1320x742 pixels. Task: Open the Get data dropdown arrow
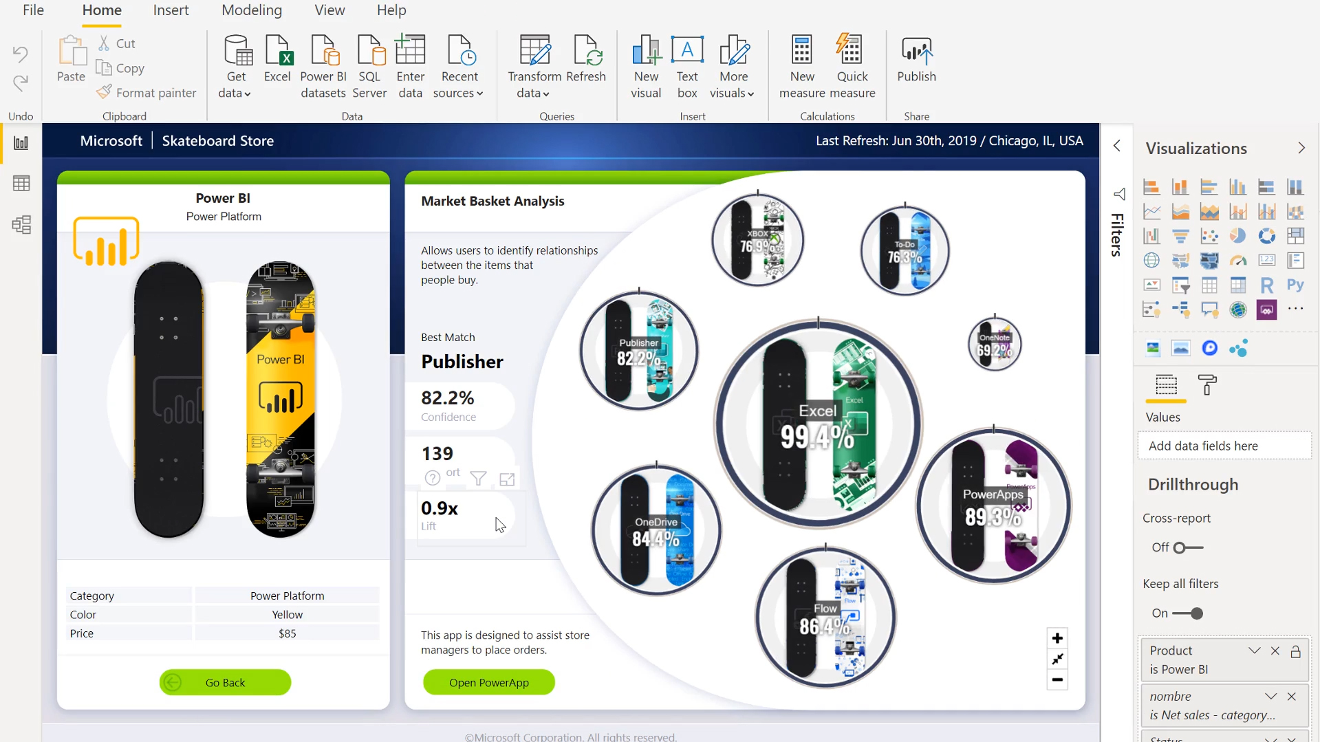(x=248, y=94)
